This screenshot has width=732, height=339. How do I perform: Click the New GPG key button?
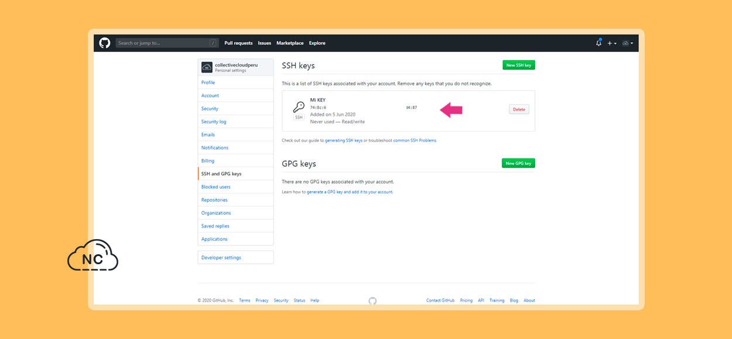point(519,164)
